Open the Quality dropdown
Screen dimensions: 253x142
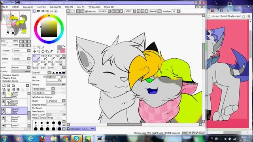point(56,101)
